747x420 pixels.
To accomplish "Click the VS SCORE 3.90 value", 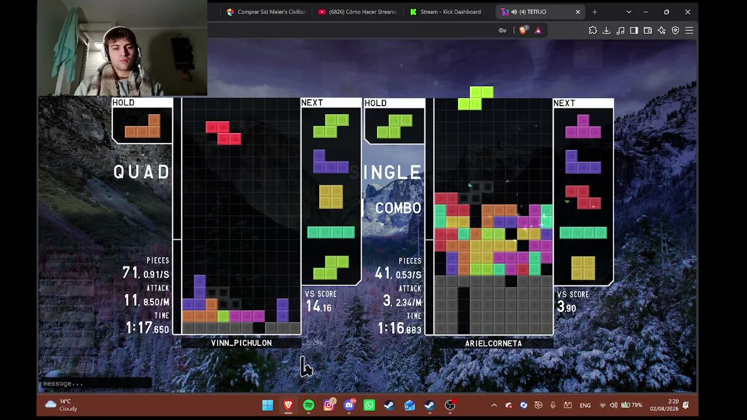I will point(567,307).
